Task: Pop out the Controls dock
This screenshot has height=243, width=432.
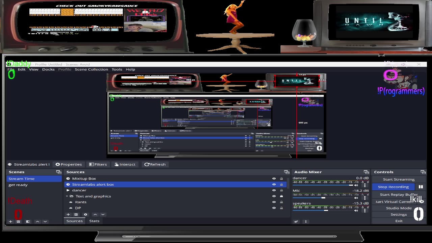Action: point(423,172)
